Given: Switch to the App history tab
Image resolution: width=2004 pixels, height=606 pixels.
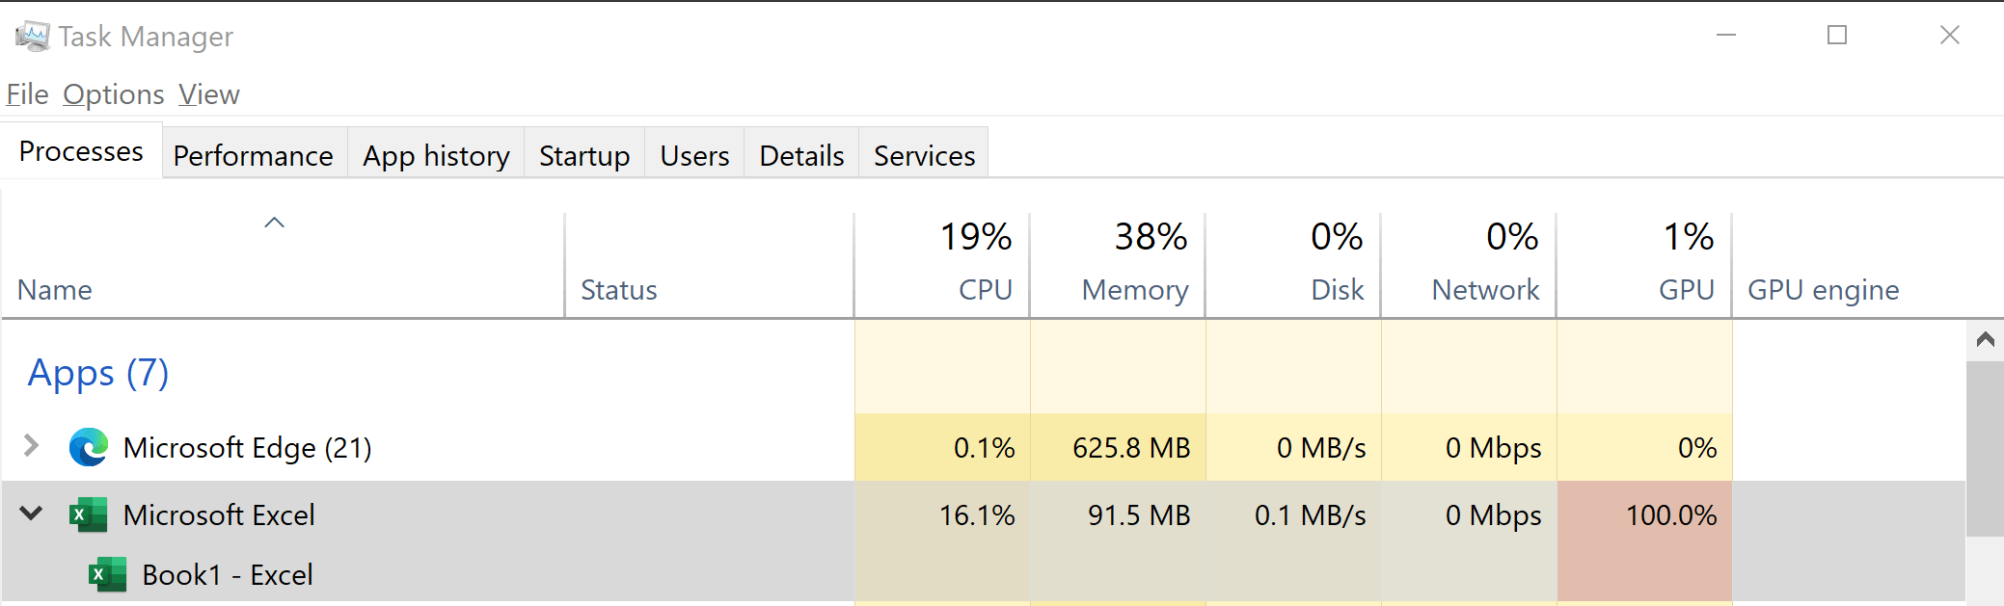Looking at the screenshot, I should (x=436, y=155).
